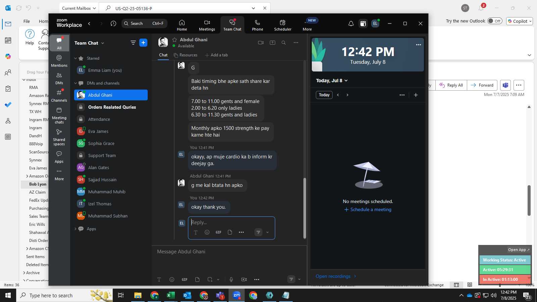Open Zoom notifications bell
Image resolution: width=537 pixels, height=302 pixels.
351,23
